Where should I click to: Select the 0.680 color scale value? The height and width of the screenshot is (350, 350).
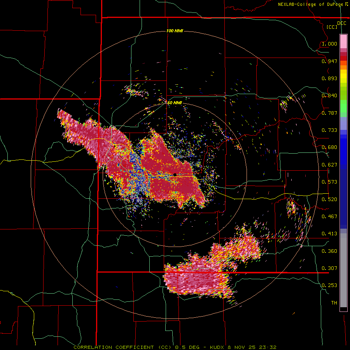coord(329,147)
